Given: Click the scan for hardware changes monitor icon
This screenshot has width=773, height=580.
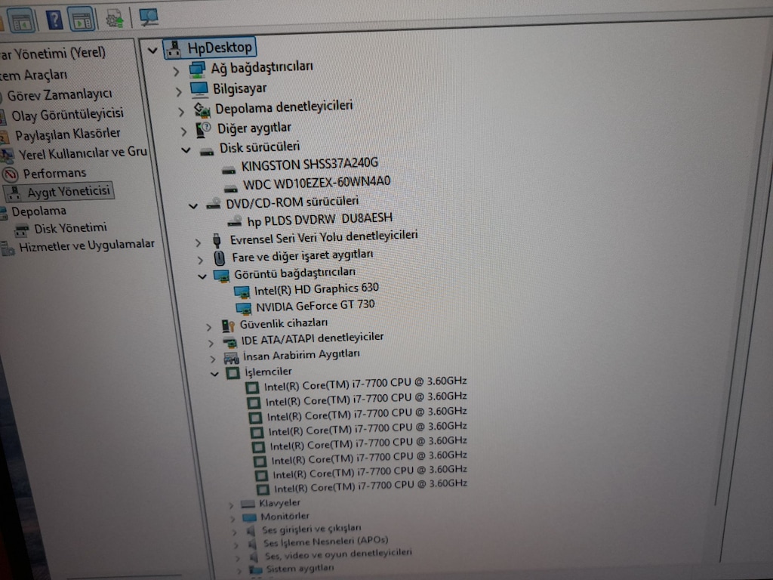Looking at the screenshot, I should coord(149,18).
